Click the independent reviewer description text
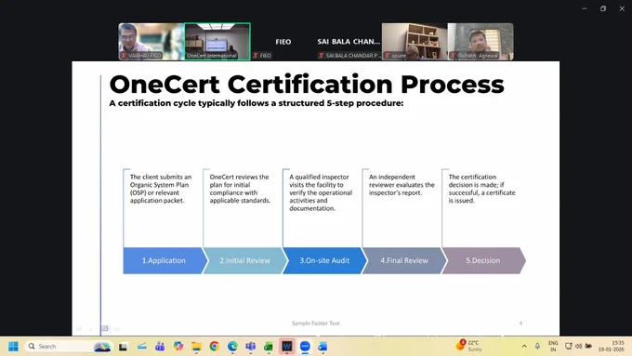Viewport: 632px width, 356px height. click(402, 185)
